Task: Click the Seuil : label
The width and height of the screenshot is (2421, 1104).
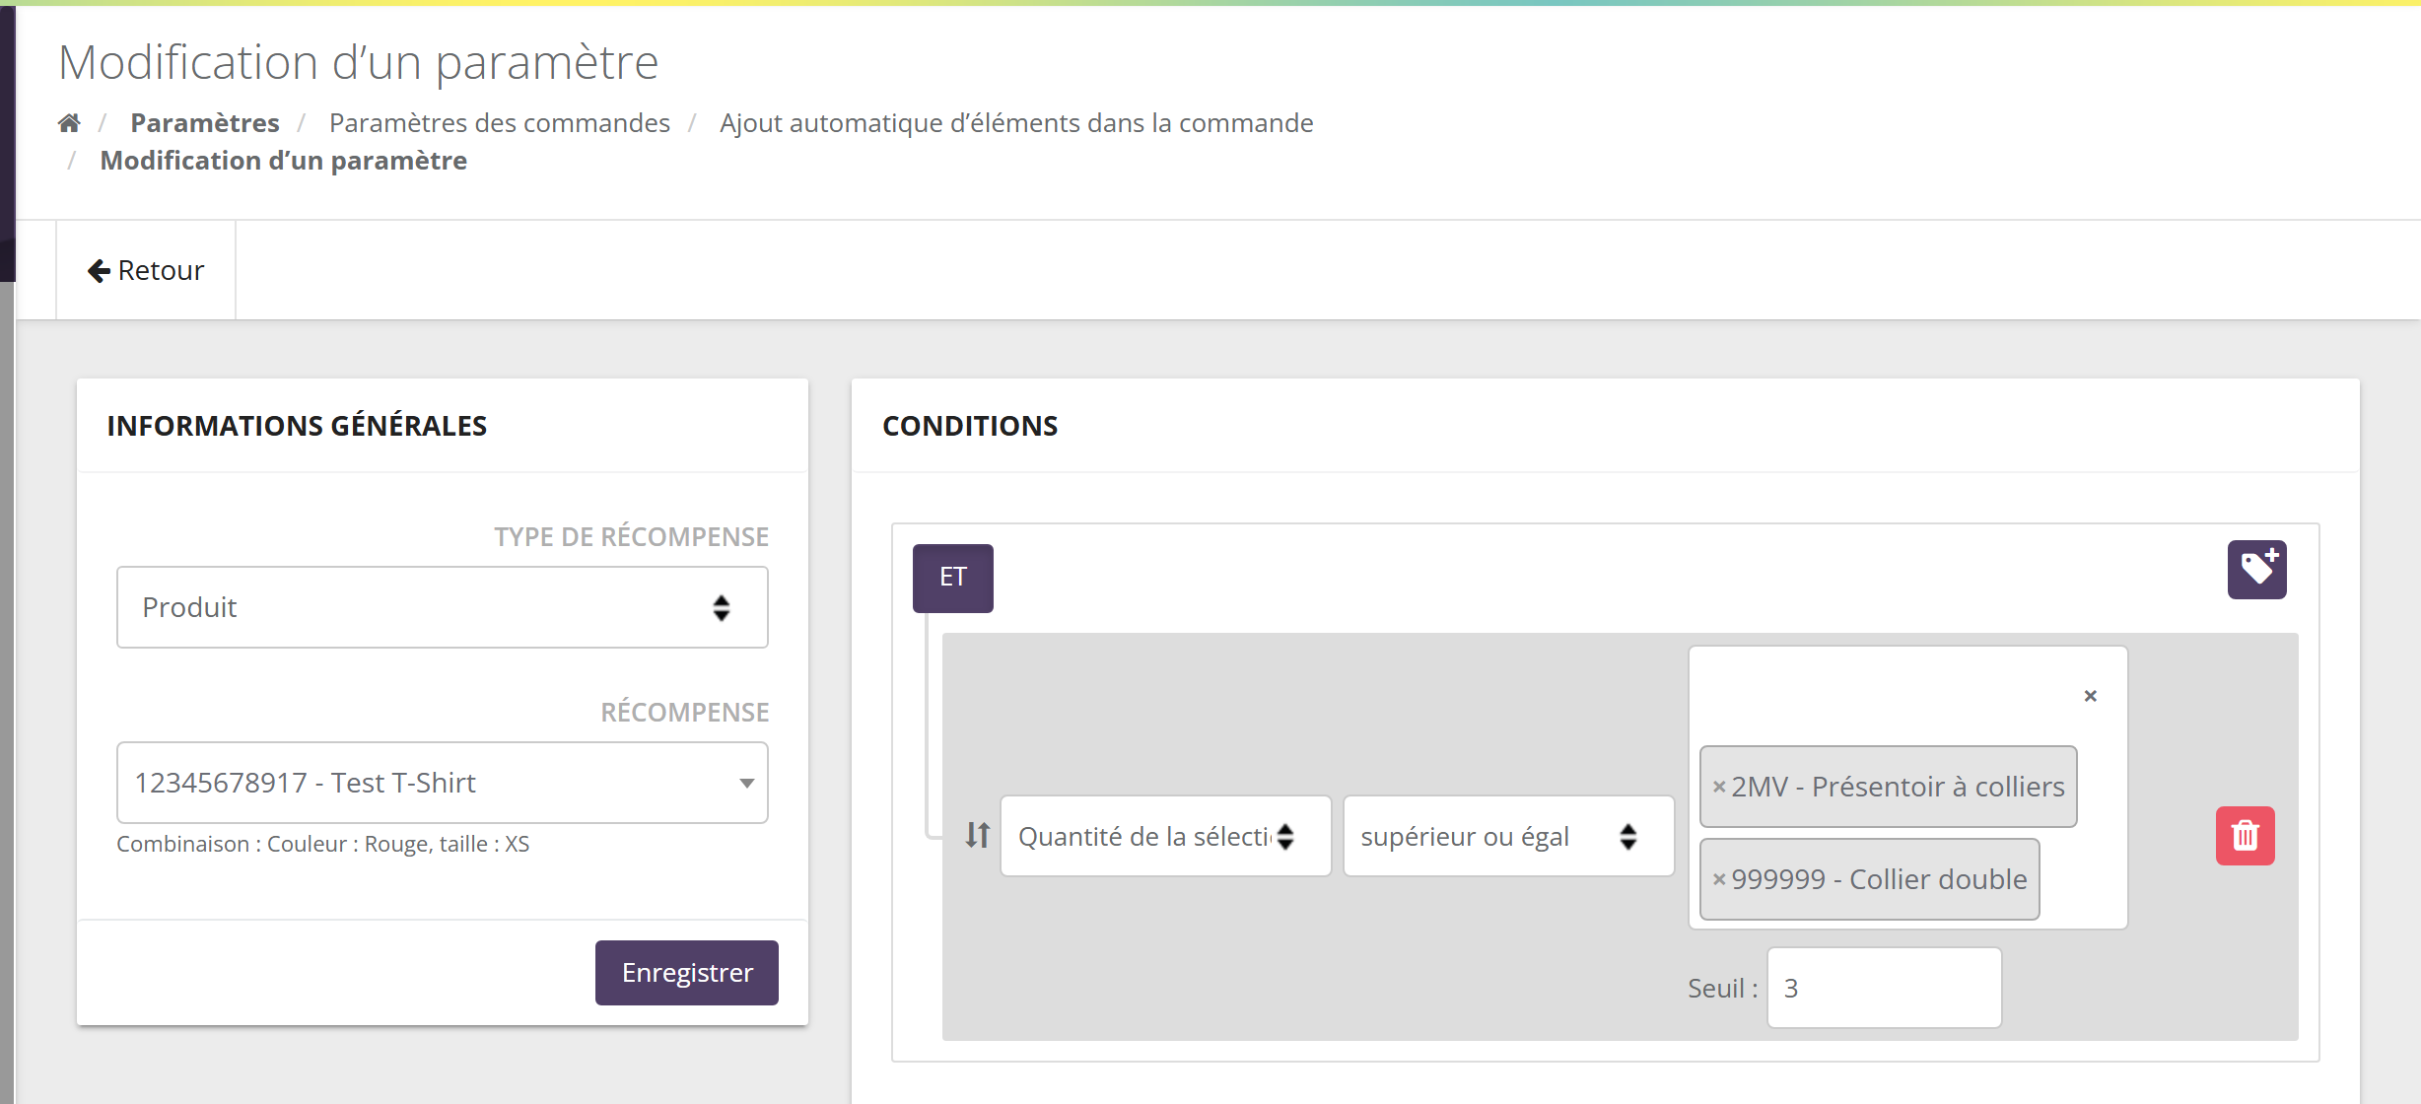Action: 1722,989
